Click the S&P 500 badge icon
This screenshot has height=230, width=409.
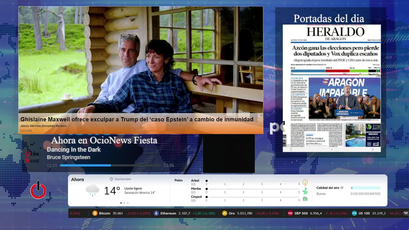click(x=290, y=213)
